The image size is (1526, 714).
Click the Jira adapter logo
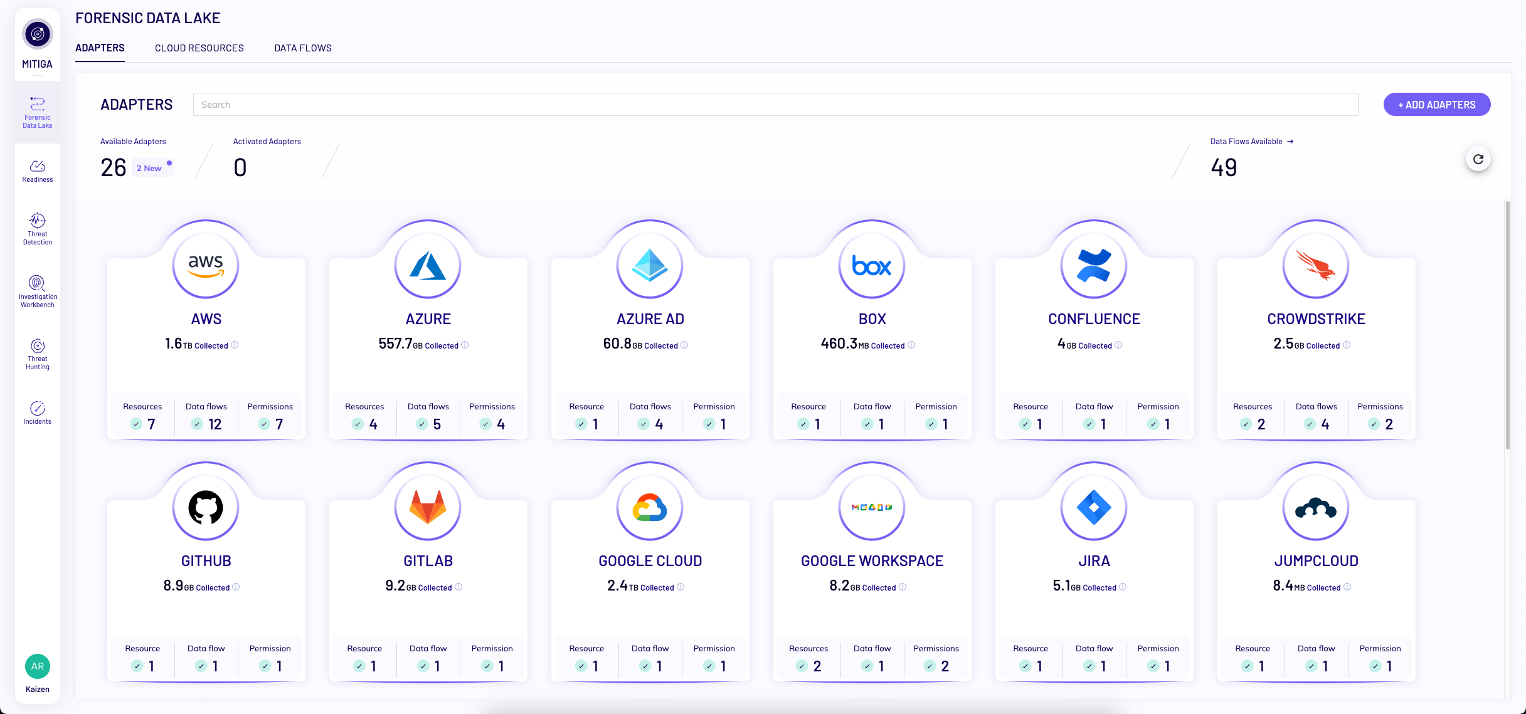[x=1094, y=508]
